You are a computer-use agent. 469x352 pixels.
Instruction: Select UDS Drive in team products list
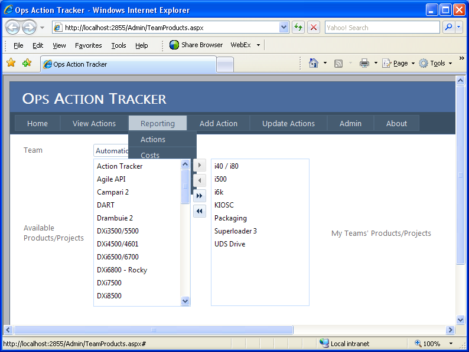click(260, 244)
